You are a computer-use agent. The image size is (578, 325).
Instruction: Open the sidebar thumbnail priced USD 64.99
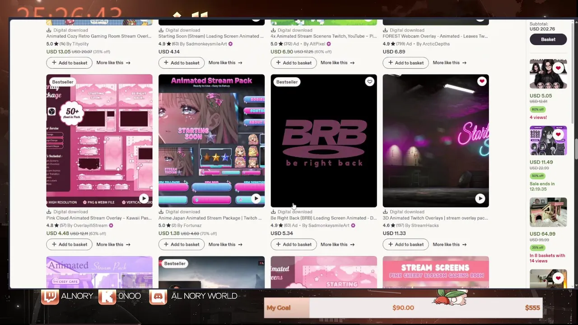(x=548, y=212)
